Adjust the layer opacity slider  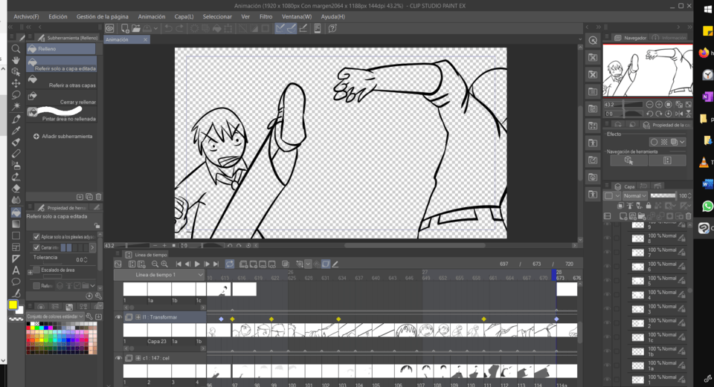click(x=663, y=196)
